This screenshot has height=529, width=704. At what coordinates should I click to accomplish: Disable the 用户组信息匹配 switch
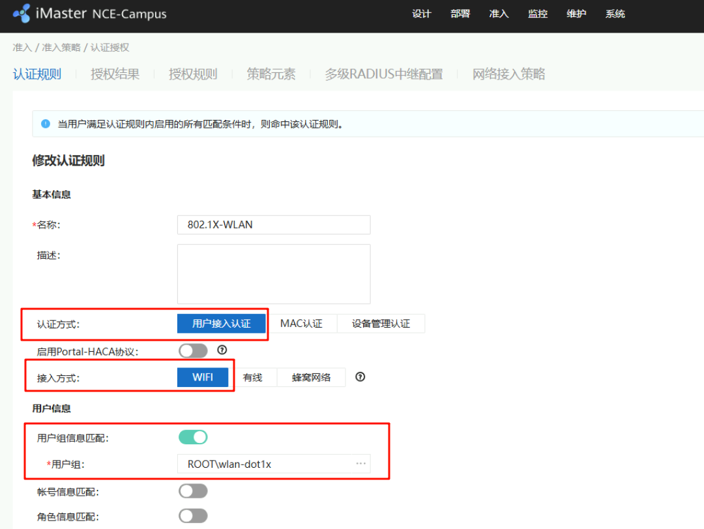(x=193, y=437)
